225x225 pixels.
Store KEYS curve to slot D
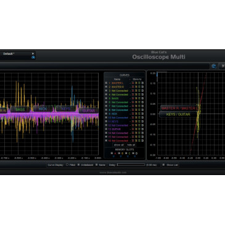click(142, 121)
